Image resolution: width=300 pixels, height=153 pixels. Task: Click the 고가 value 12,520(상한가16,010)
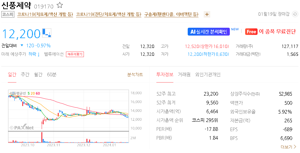point(207,46)
